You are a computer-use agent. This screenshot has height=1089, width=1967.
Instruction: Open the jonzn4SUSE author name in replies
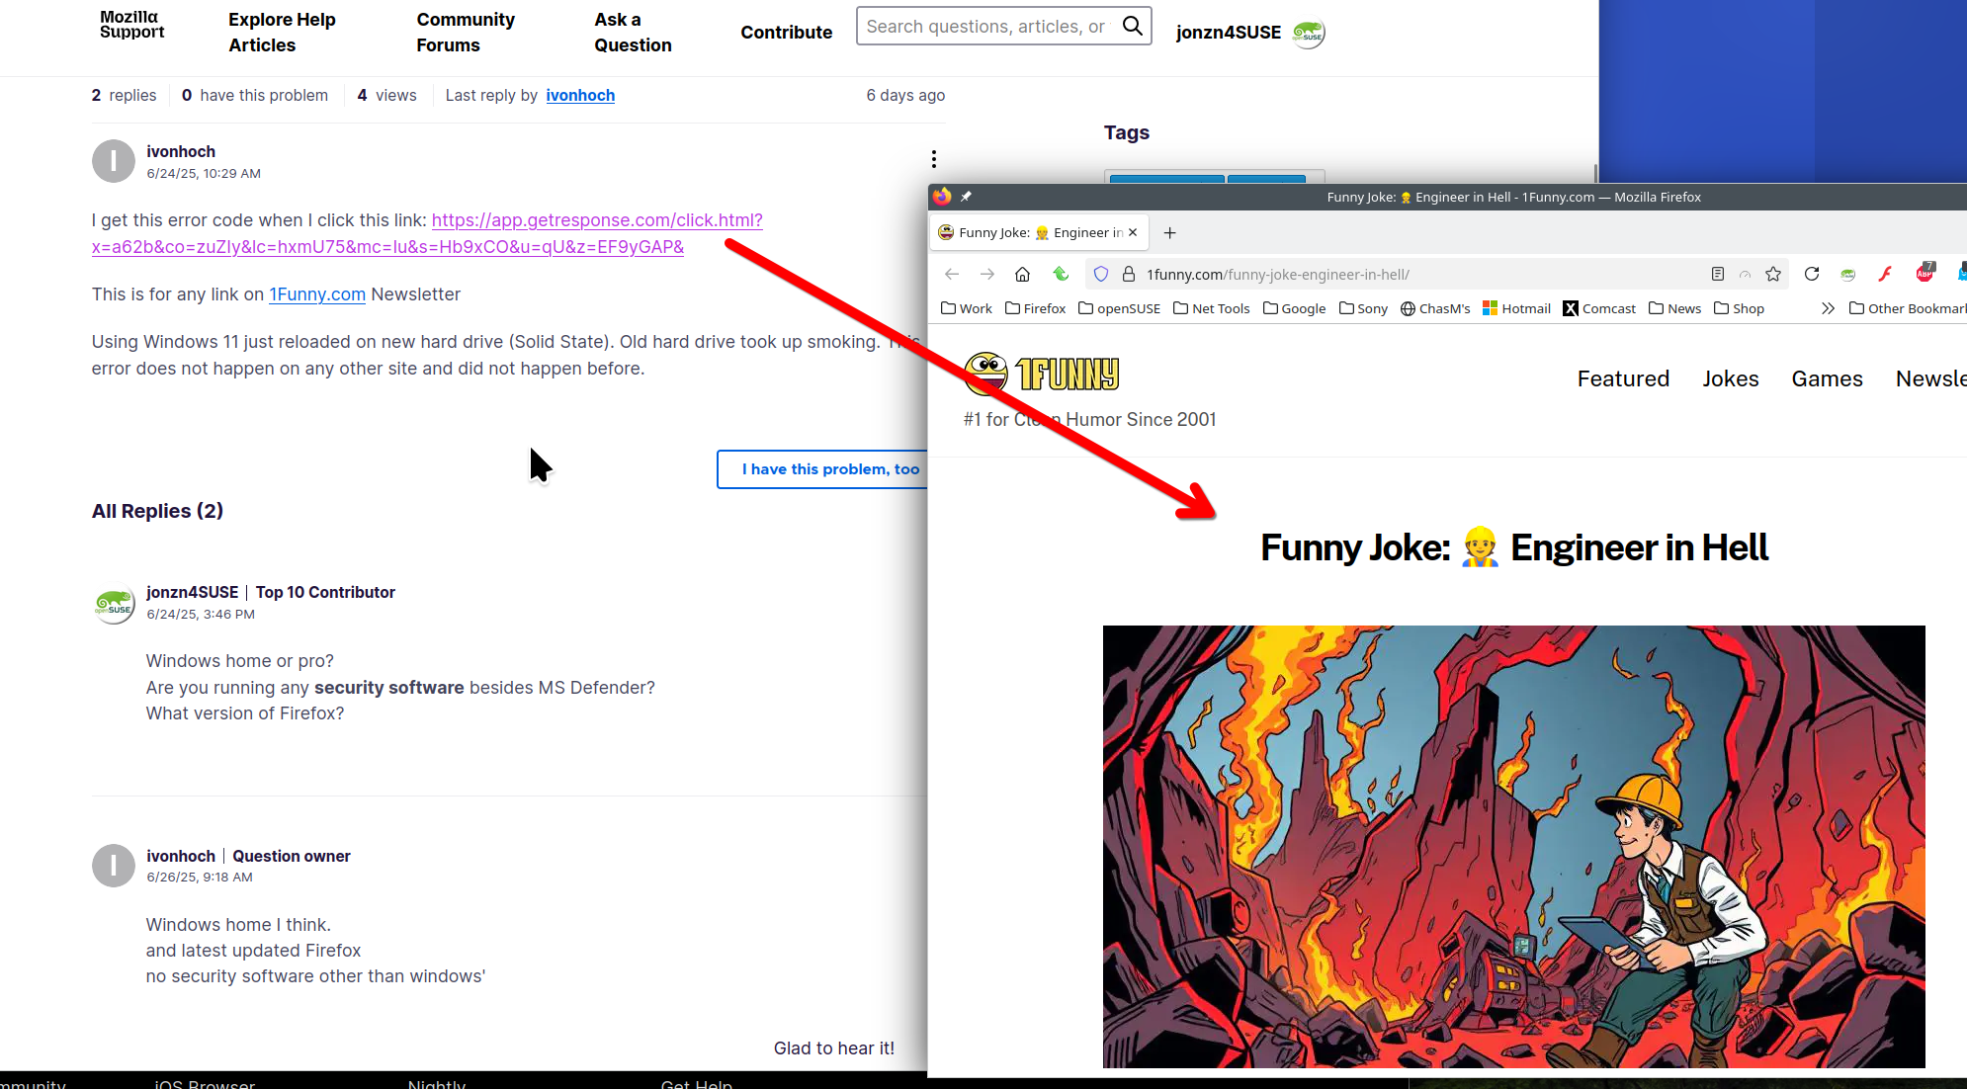[192, 592]
